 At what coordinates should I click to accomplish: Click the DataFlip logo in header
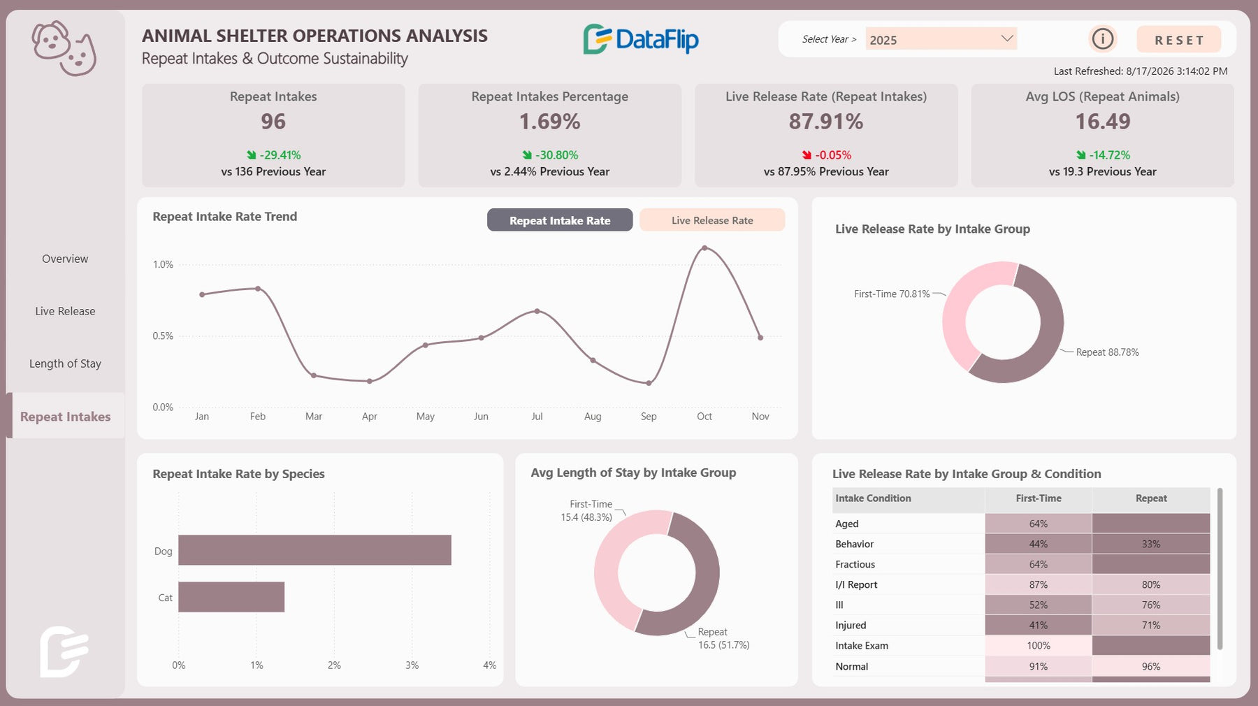[x=641, y=39]
